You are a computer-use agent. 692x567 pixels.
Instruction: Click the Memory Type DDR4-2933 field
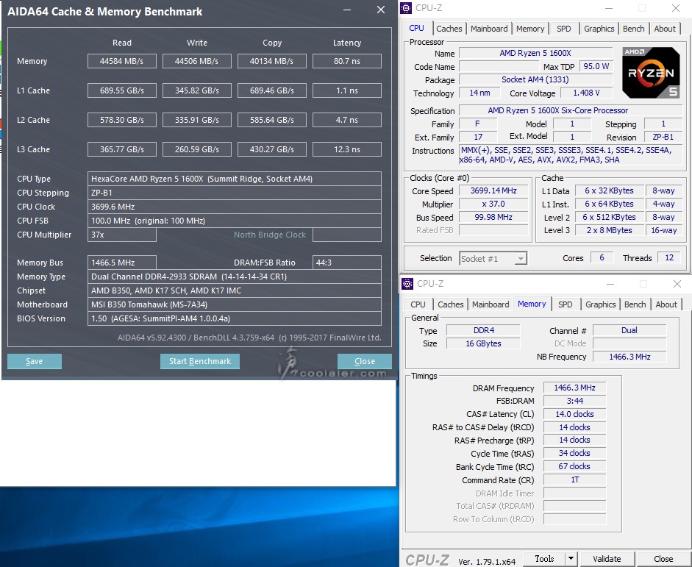pos(235,277)
